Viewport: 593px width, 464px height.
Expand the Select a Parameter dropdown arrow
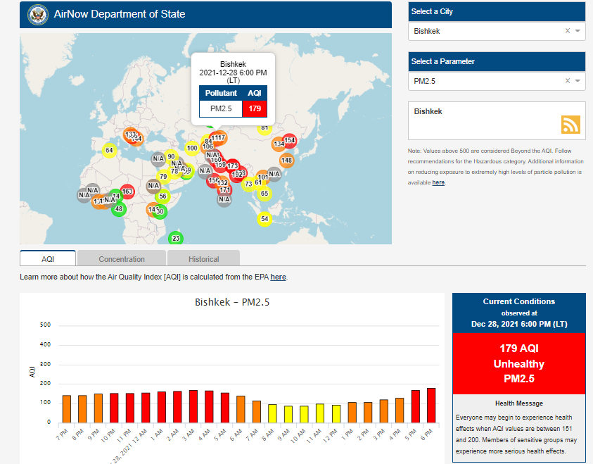tap(578, 82)
